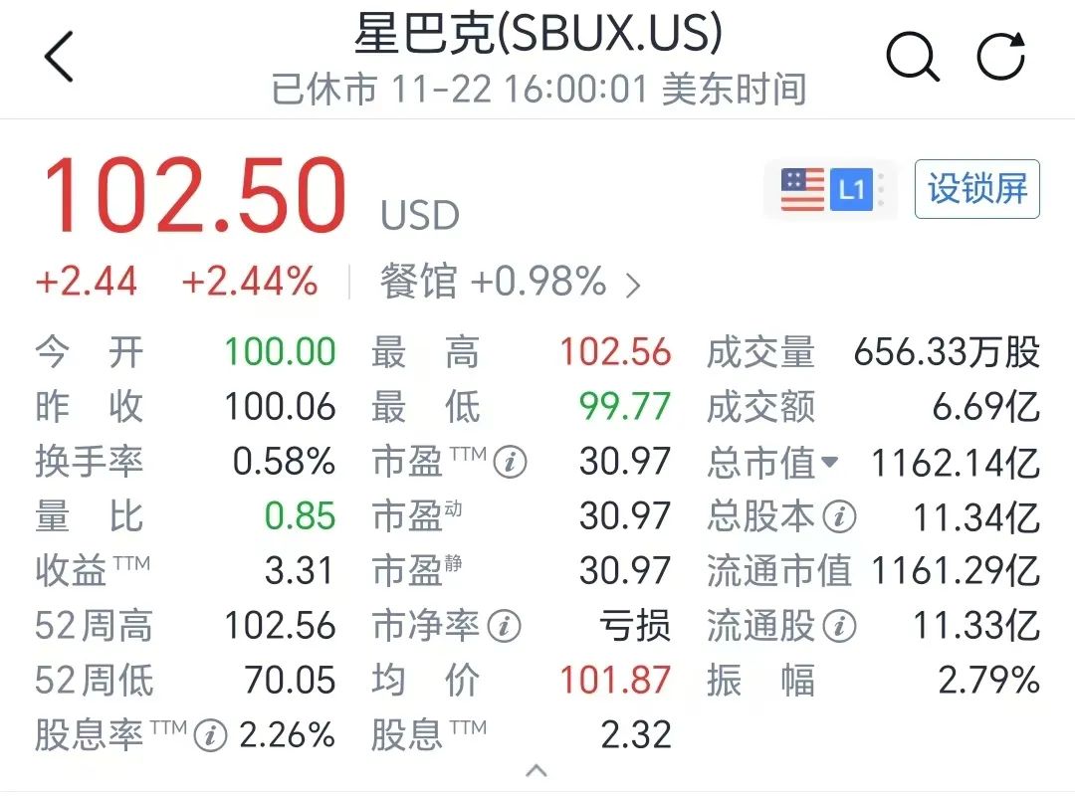
Task: Tap info icon beside 股息率TTM
Action: click(x=210, y=736)
